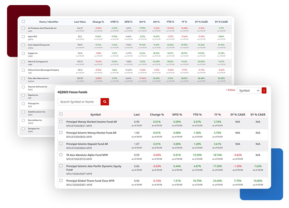Click the 6M % header in back table
The width and height of the screenshot is (289, 208).
click(156, 22)
